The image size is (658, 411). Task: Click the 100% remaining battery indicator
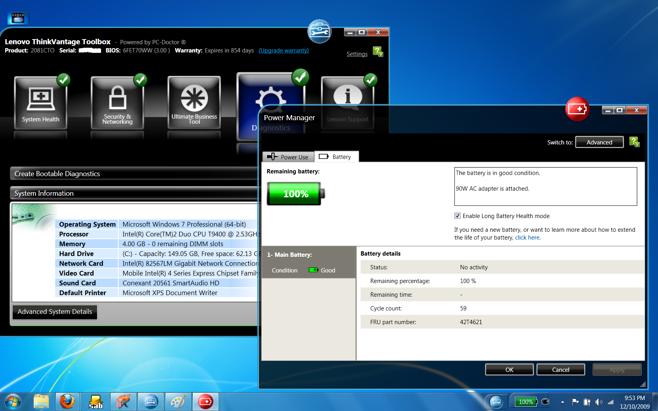click(x=296, y=193)
